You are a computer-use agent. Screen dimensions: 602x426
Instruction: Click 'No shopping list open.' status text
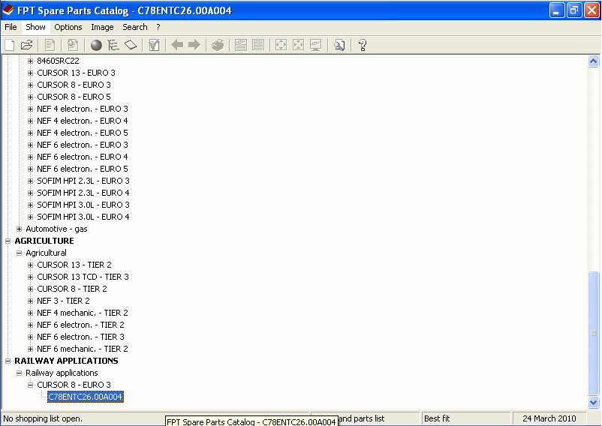click(43, 418)
